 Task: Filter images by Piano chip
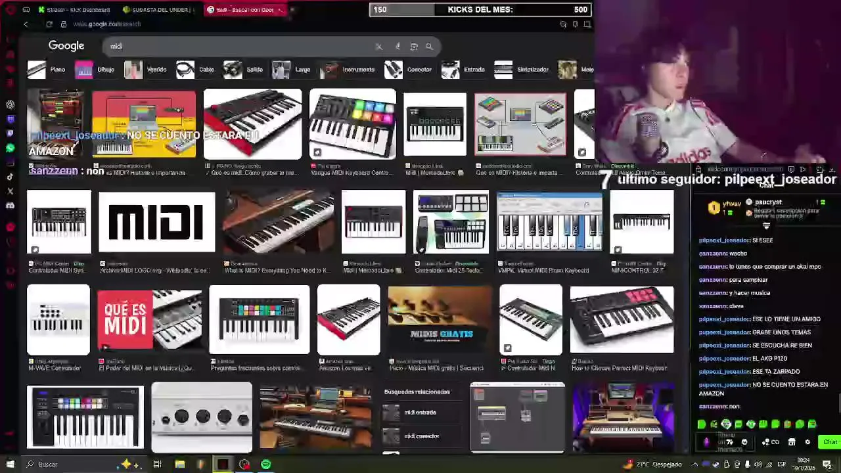click(47, 70)
